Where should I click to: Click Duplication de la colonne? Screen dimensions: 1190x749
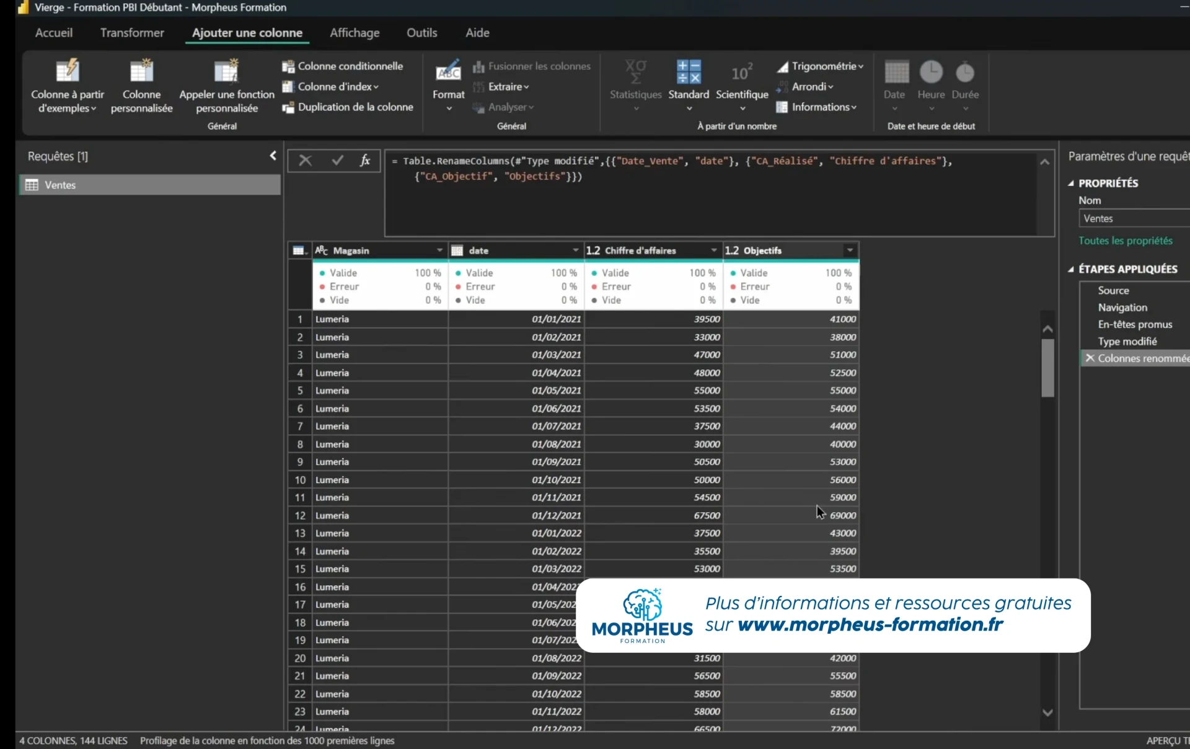pos(348,107)
